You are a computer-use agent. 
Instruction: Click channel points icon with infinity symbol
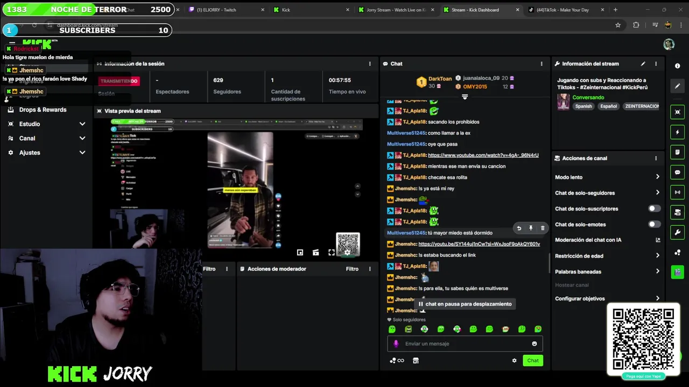coord(397,361)
